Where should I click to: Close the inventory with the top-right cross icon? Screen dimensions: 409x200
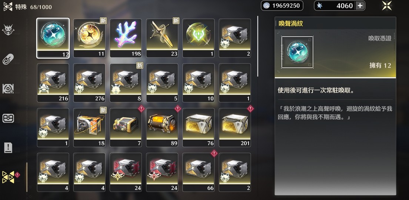pyautogui.click(x=387, y=6)
